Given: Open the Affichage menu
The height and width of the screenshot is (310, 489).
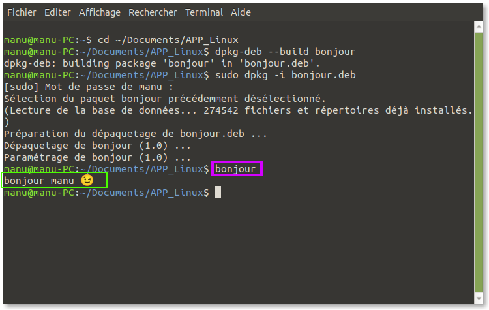Looking at the screenshot, I should (100, 12).
